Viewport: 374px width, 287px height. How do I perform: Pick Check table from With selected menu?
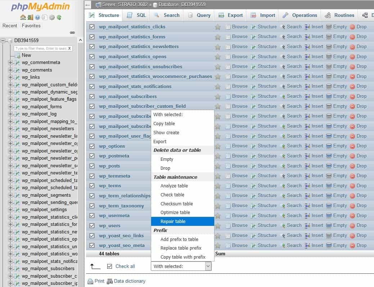tap(183, 195)
